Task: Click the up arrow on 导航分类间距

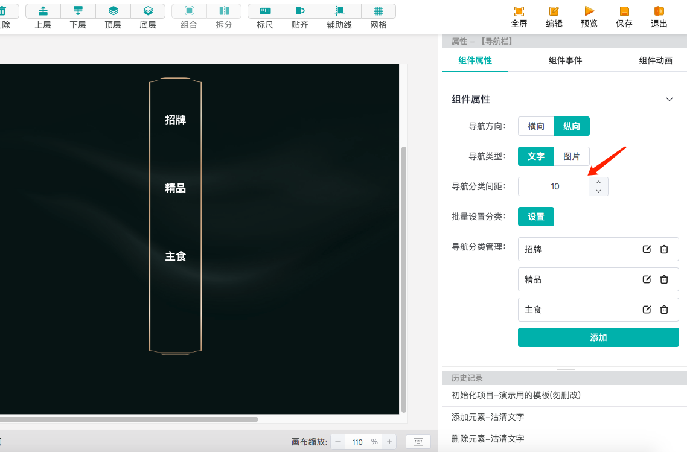Action: click(598, 182)
